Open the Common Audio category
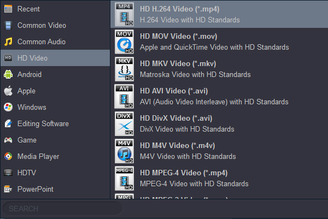The width and height of the screenshot is (328, 219). 41,42
